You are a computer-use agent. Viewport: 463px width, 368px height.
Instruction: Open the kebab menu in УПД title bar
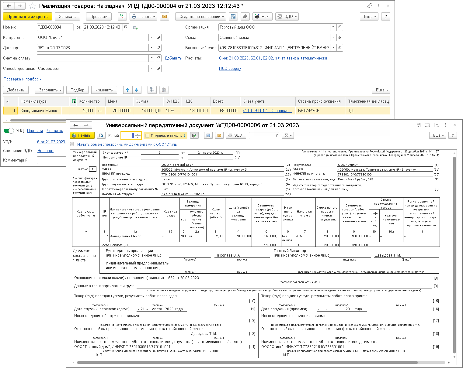(x=445, y=125)
